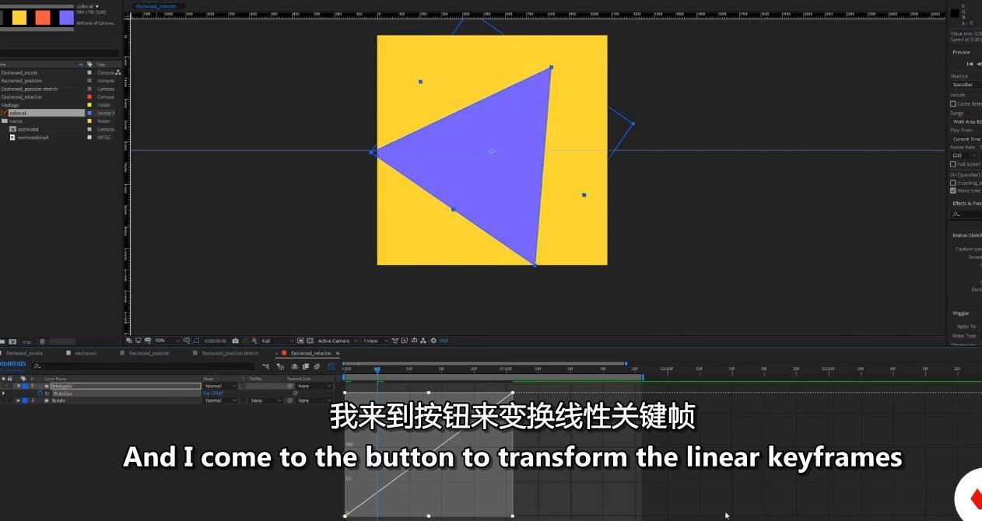Click the trash icon in Project panel
This screenshot has width=982, height=521.
pos(42,341)
